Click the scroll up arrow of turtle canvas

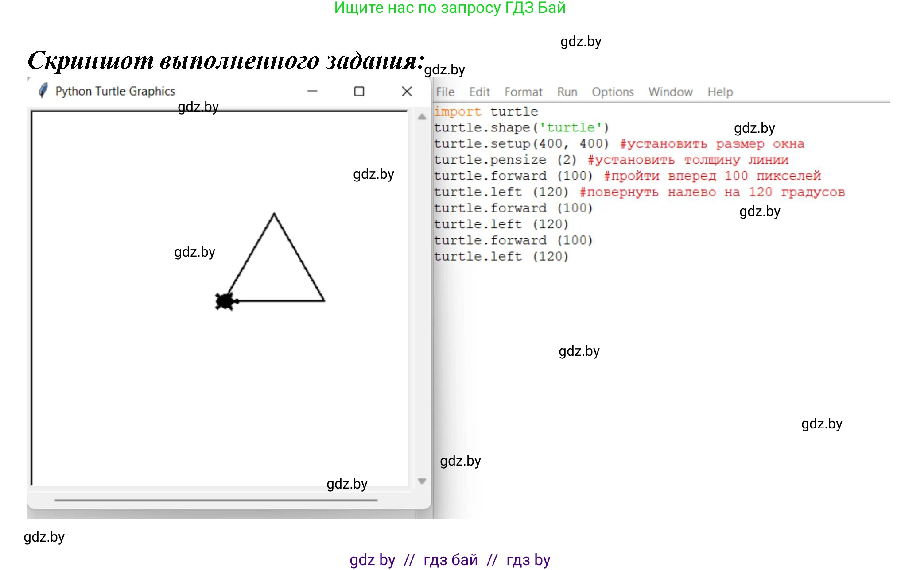[422, 117]
